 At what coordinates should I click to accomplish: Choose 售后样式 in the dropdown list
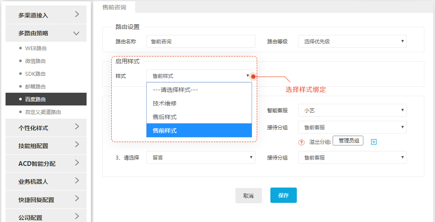click(199, 117)
